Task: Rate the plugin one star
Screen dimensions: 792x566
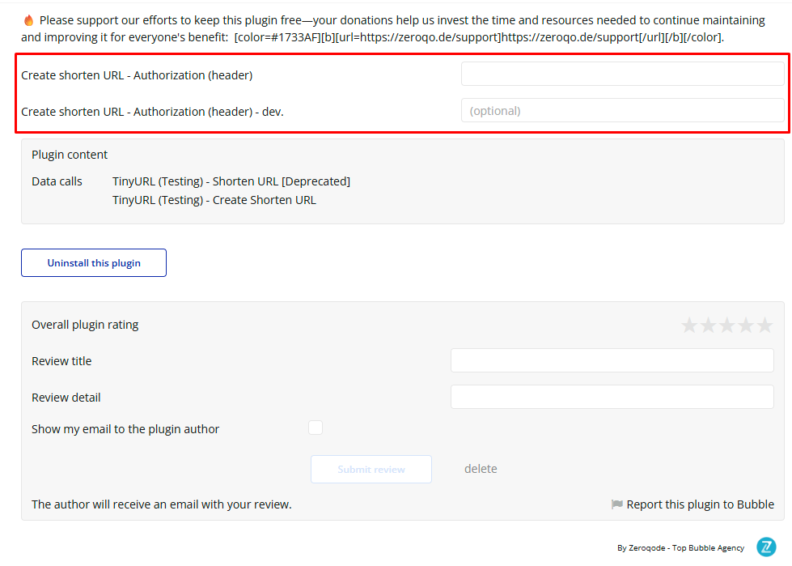Action: click(x=689, y=326)
